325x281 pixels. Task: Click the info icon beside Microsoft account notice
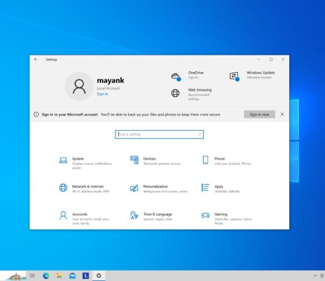pos(37,114)
